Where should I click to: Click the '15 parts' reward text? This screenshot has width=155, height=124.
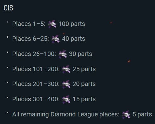tap(84, 99)
